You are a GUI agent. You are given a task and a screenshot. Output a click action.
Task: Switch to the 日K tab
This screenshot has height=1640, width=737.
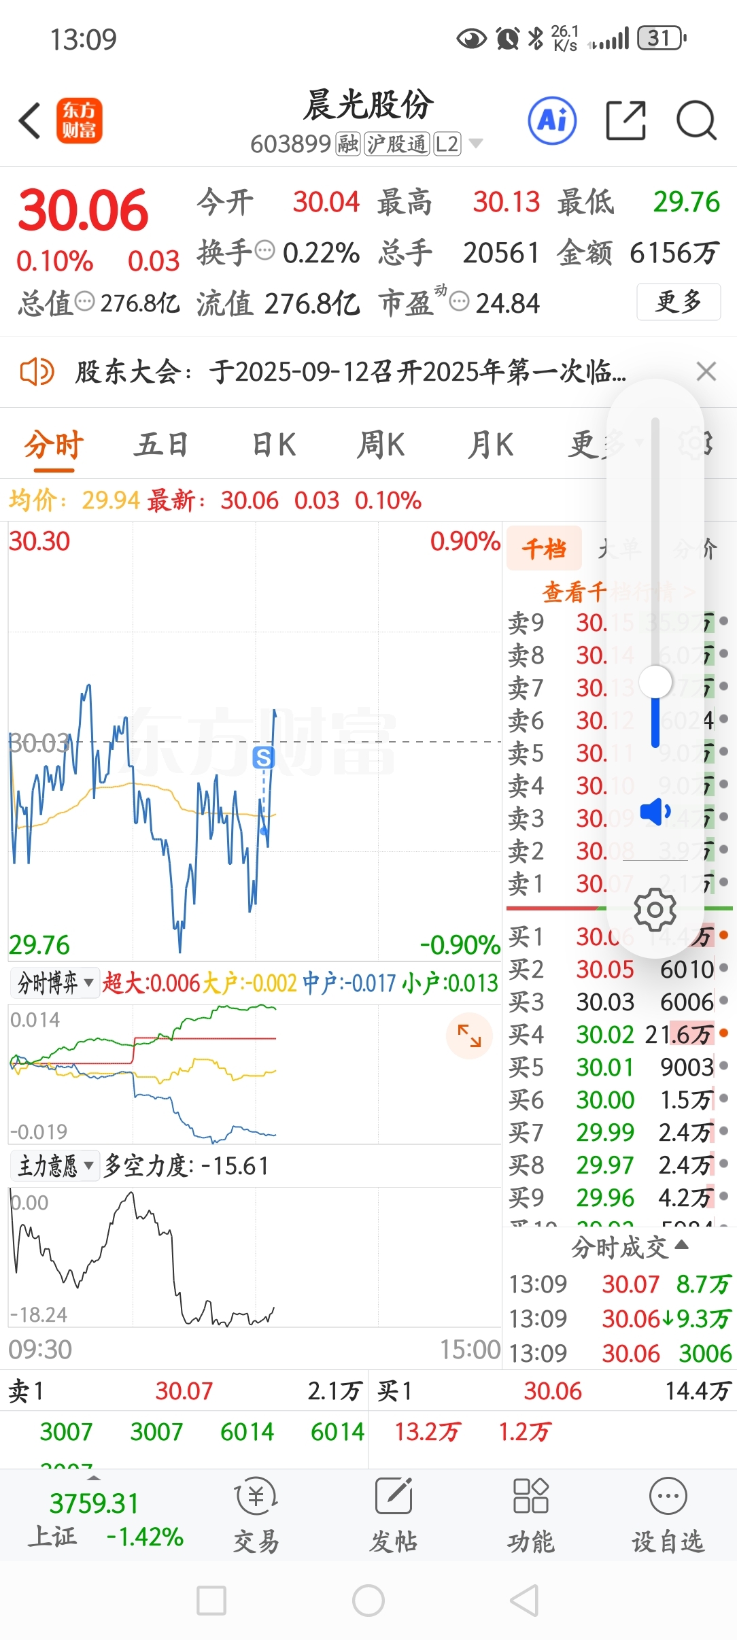pos(273,444)
